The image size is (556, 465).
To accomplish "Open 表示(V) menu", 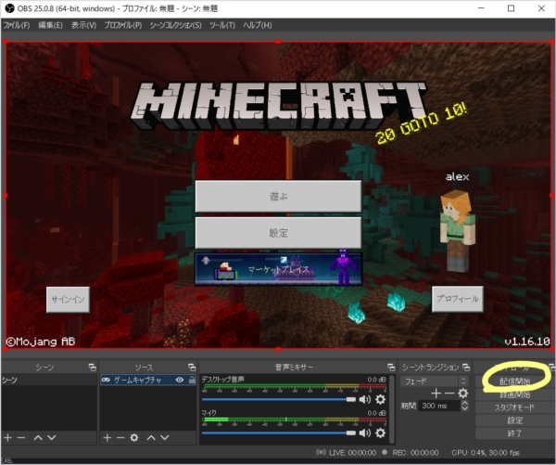I will [83, 25].
